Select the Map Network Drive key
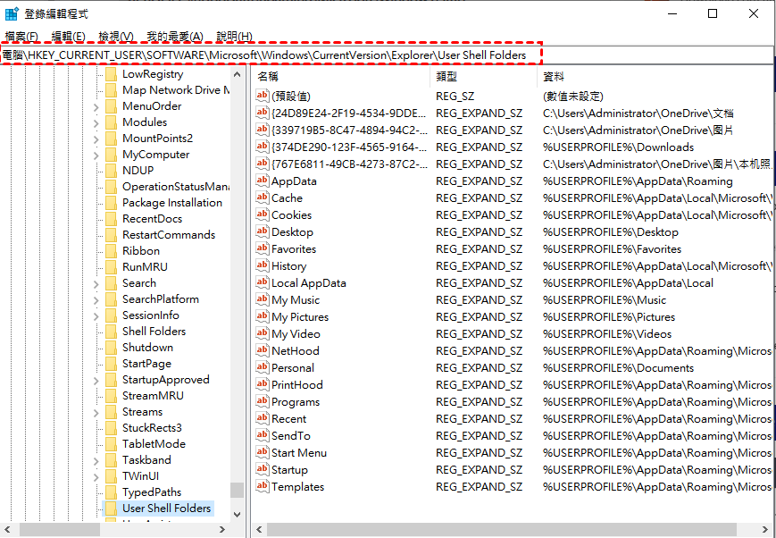The height and width of the screenshot is (538, 776). click(176, 90)
